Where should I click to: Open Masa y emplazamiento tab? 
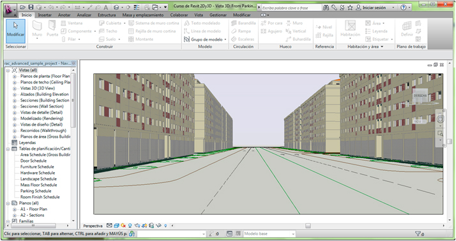(143, 15)
